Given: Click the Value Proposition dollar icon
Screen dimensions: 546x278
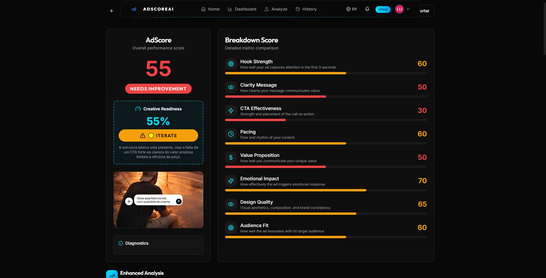Looking at the screenshot, I should [231, 157].
